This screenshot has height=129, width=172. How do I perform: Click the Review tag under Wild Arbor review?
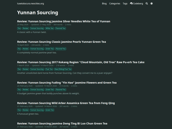tap(25, 110)
